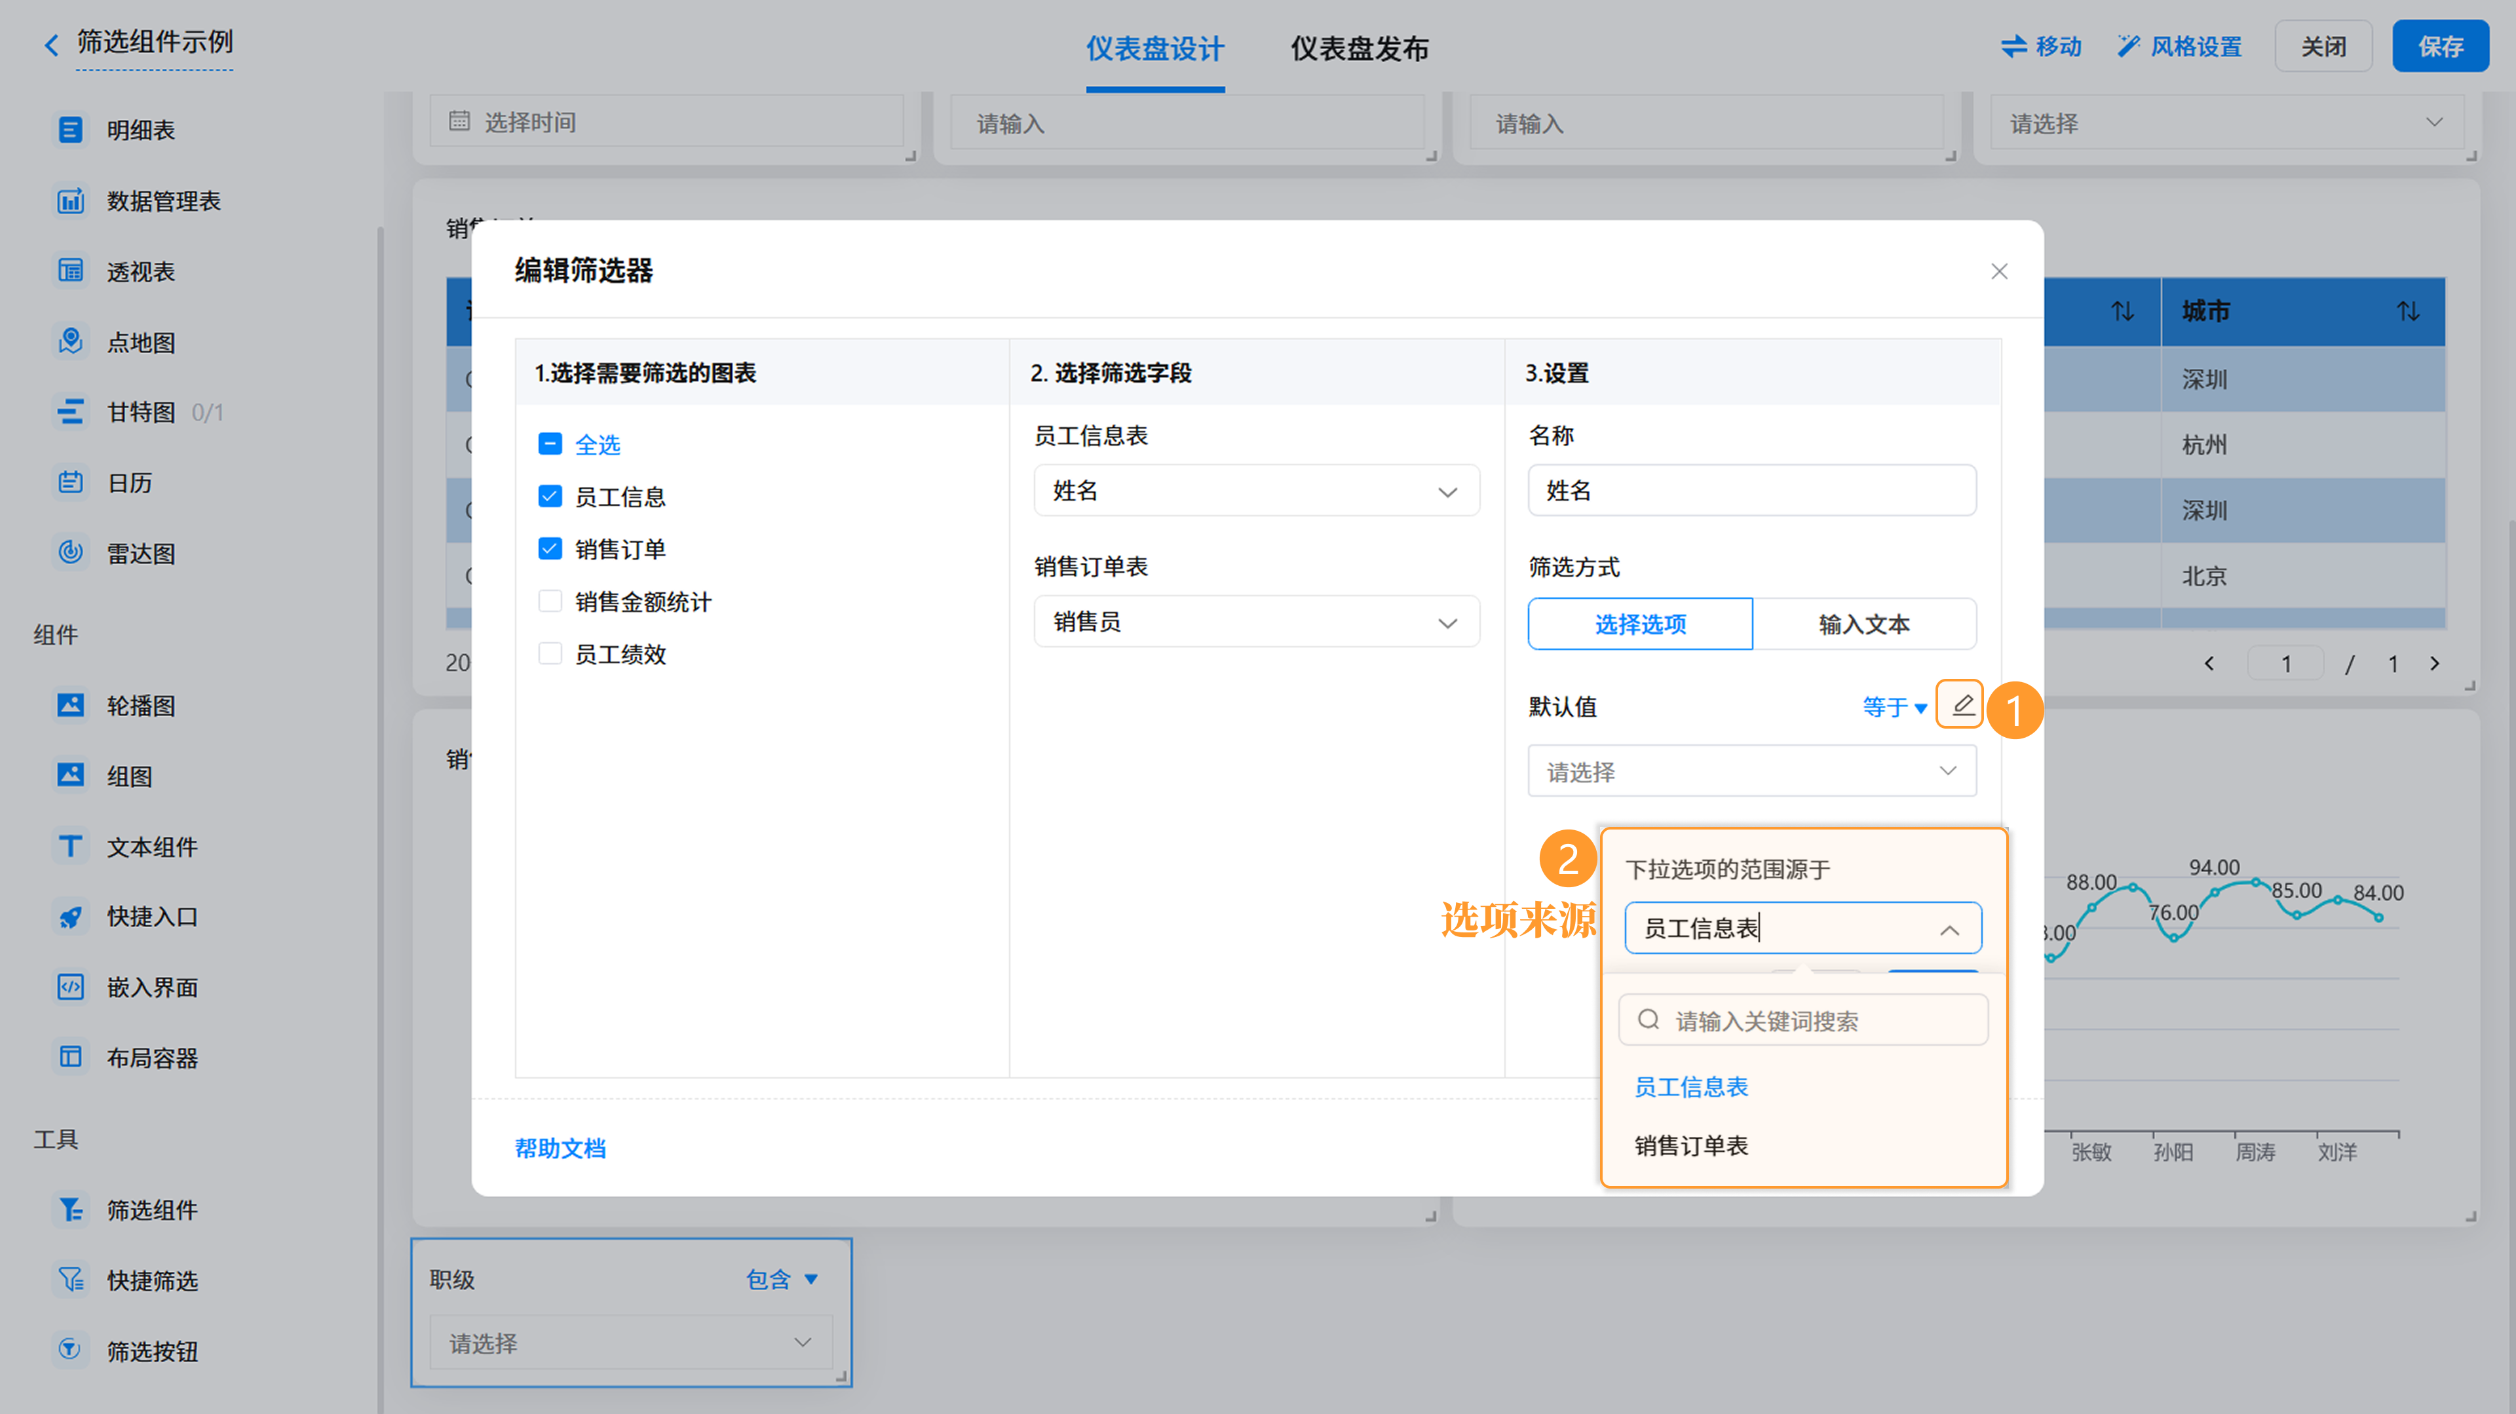The height and width of the screenshot is (1414, 2516).
Task: Click the 请输入关键词搜索 search box
Action: click(x=1803, y=1020)
